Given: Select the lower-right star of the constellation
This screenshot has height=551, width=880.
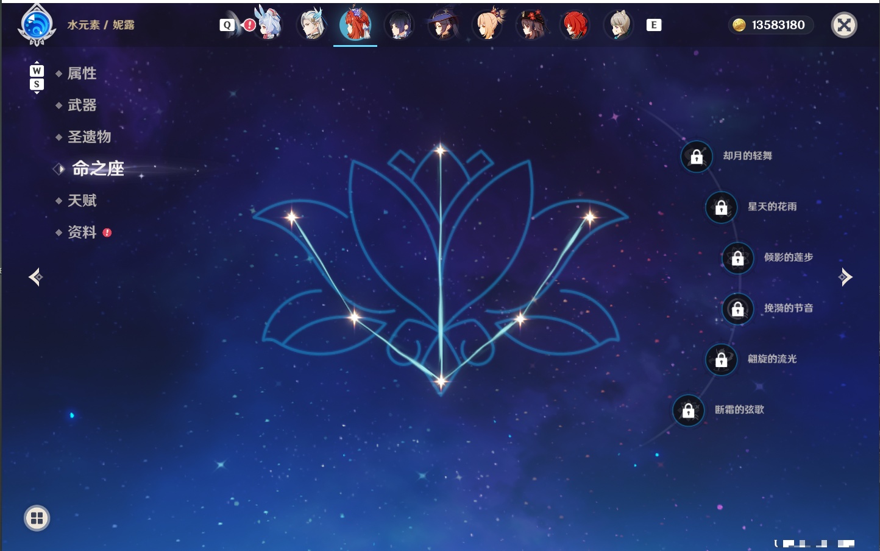Looking at the screenshot, I should point(520,318).
